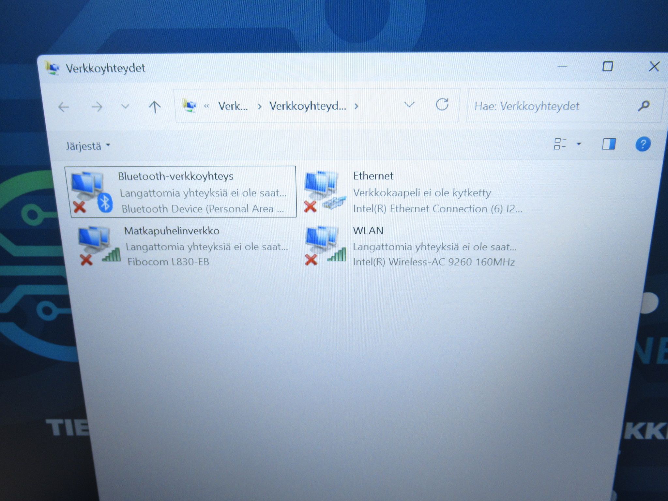Click the Matkapuhelinverkko connection name
This screenshot has width=668, height=501.
pos(172,231)
